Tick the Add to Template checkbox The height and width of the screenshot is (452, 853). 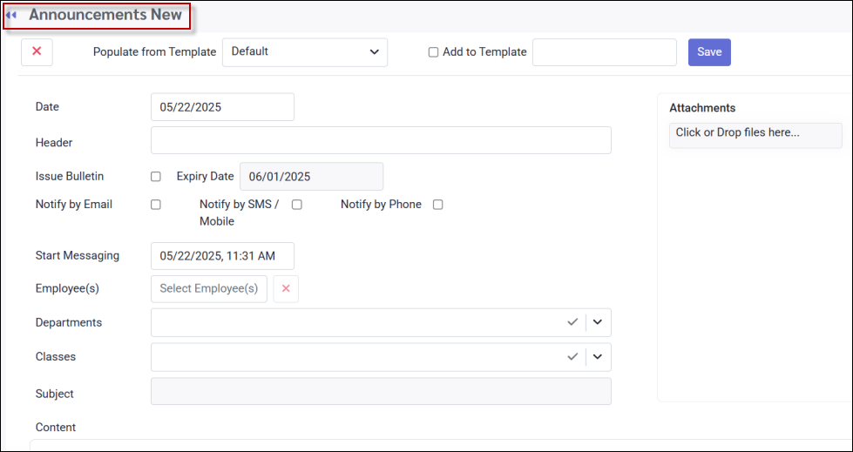pyautogui.click(x=434, y=52)
